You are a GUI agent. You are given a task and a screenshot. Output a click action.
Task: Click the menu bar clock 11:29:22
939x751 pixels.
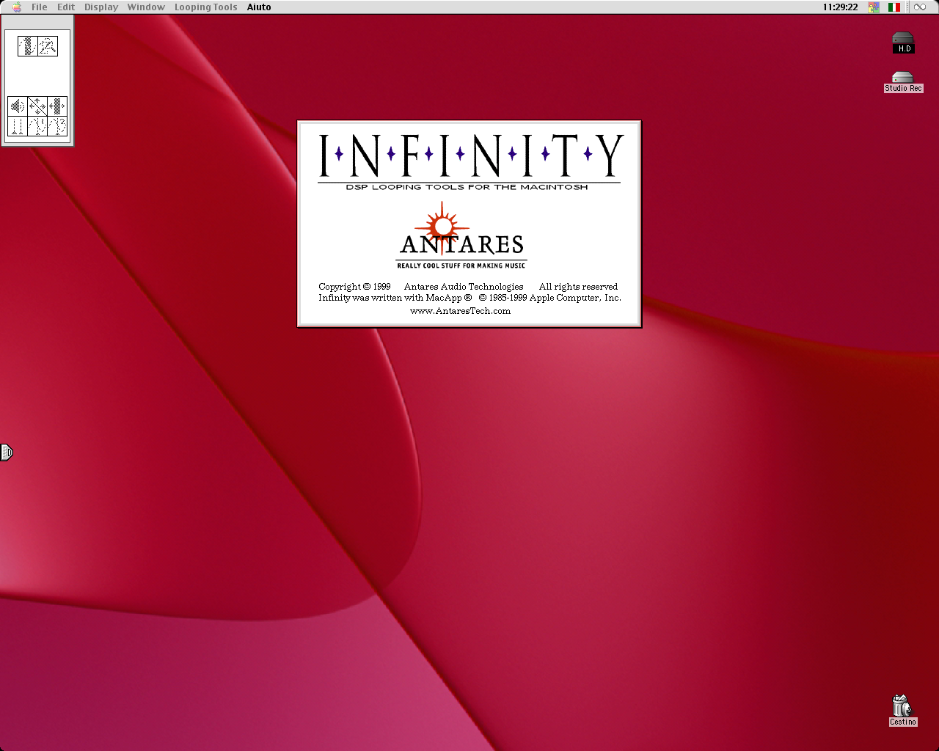tap(840, 7)
